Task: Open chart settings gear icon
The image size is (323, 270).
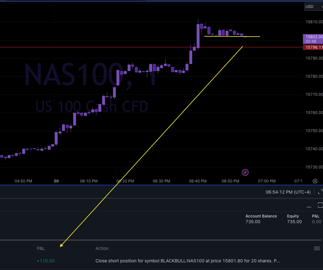Action: pyautogui.click(x=315, y=181)
